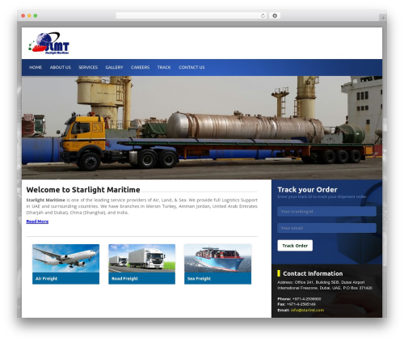Open the Air Freight airplane thumbnail
This screenshot has height=342, width=404.
(x=65, y=258)
